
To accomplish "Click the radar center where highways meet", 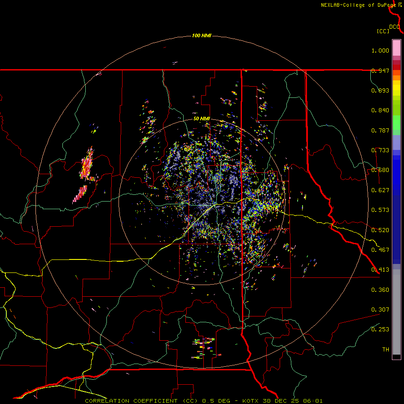I will [215, 205].
